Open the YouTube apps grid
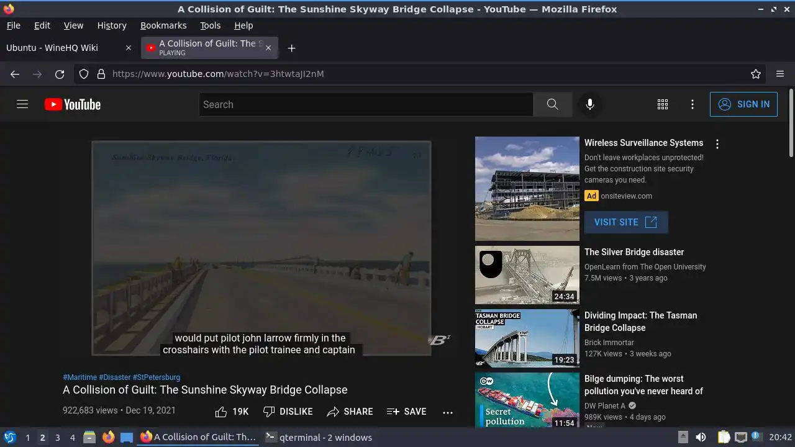The height and width of the screenshot is (447, 795). coord(663,104)
